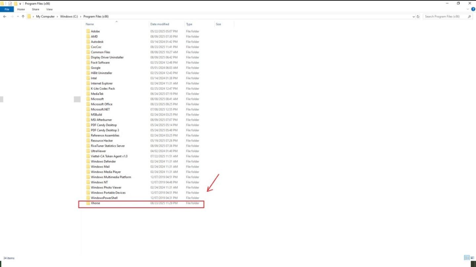Open the Customize Quick Access Toolbar dropdown
The image size is (476, 267).
click(20, 4)
